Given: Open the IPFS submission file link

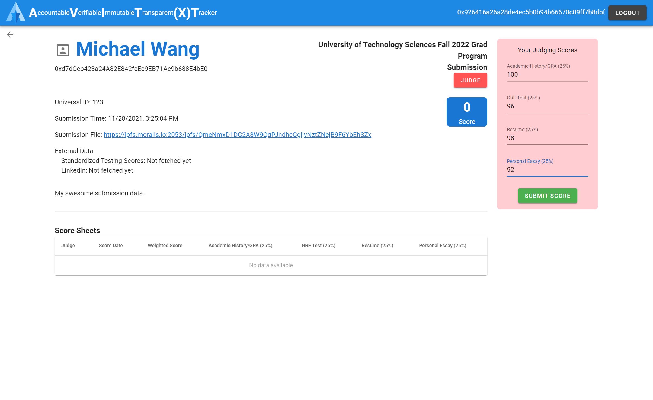Looking at the screenshot, I should click(237, 135).
